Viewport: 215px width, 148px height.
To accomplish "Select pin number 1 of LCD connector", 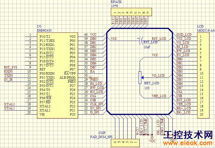I will click(201, 37).
